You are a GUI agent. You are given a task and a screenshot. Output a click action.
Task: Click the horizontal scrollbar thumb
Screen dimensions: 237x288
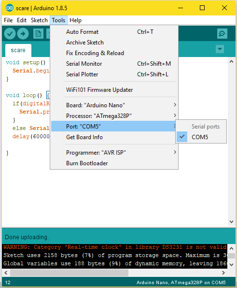point(69,273)
